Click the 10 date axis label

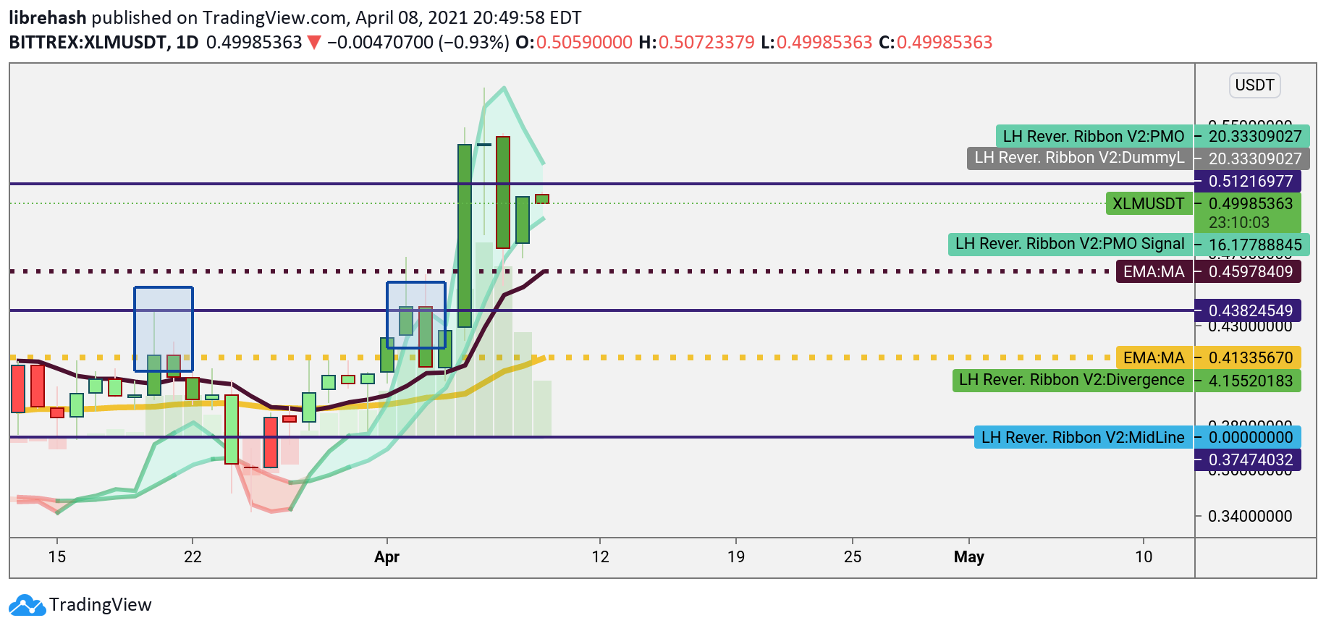pos(1144,556)
